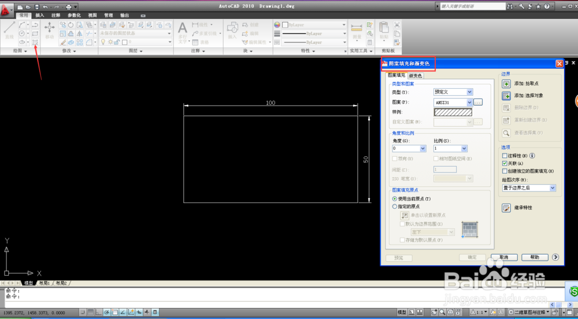Image resolution: width=578 pixels, height=319 pixels.
Task: Click the Add: Select objects (添加:选择对象) icon
Action: tap(506, 96)
